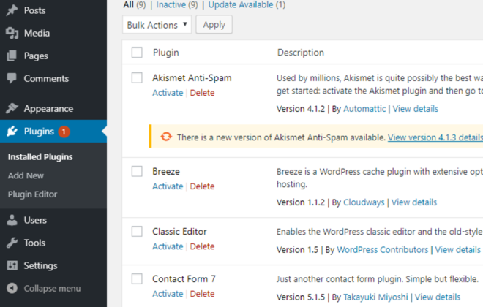Delete the Classic Editor plugin

click(202, 246)
